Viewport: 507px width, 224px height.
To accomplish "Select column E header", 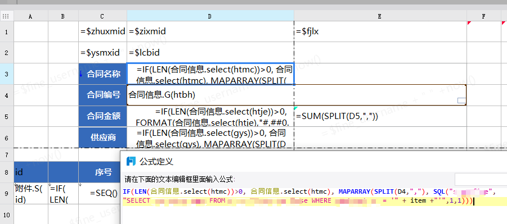I will (380, 16).
